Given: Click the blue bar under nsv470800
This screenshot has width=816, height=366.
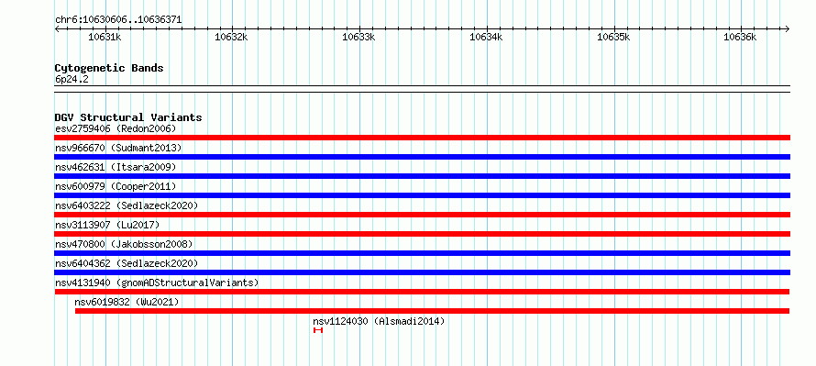Looking at the screenshot, I should pos(422,253).
